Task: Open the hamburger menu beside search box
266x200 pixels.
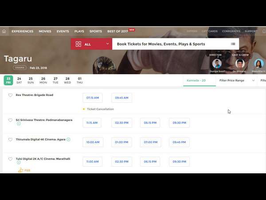Action: tap(233, 44)
